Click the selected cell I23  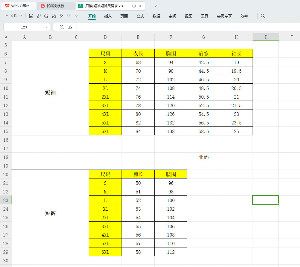click(266, 200)
